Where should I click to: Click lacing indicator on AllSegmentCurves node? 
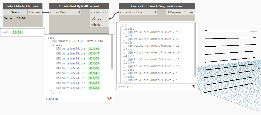click(x=193, y=19)
